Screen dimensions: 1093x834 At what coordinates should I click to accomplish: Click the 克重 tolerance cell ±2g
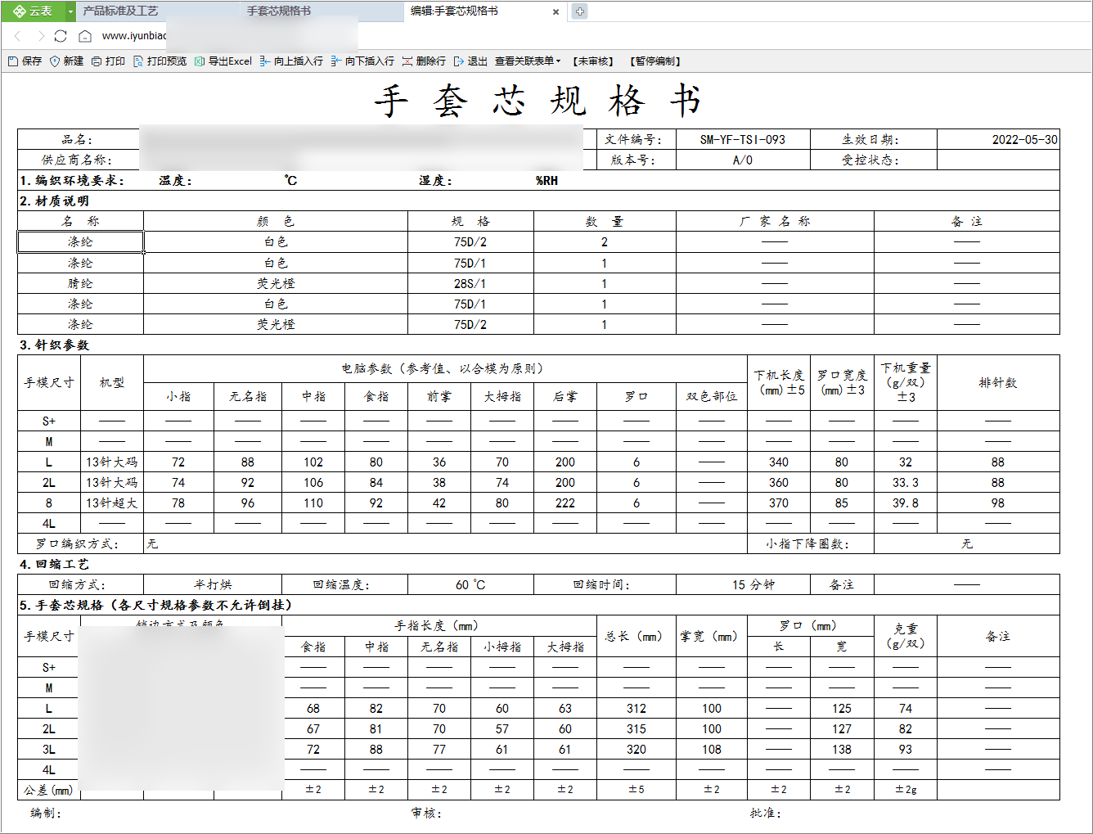[905, 790]
